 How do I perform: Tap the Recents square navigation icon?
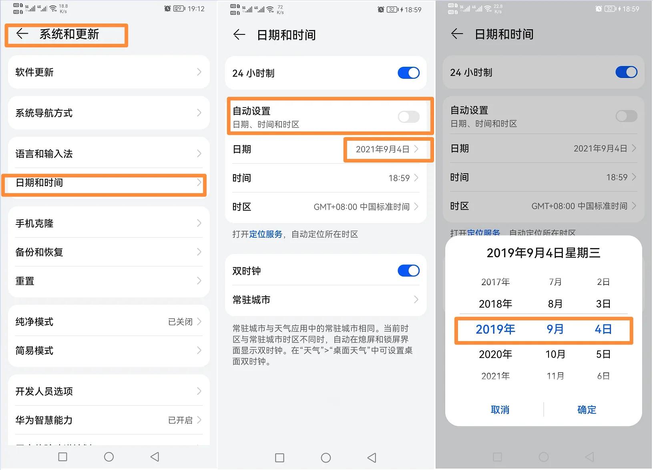coord(62,457)
